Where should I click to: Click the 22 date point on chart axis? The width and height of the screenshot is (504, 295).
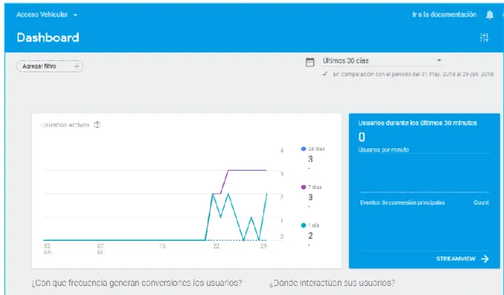[216, 246]
